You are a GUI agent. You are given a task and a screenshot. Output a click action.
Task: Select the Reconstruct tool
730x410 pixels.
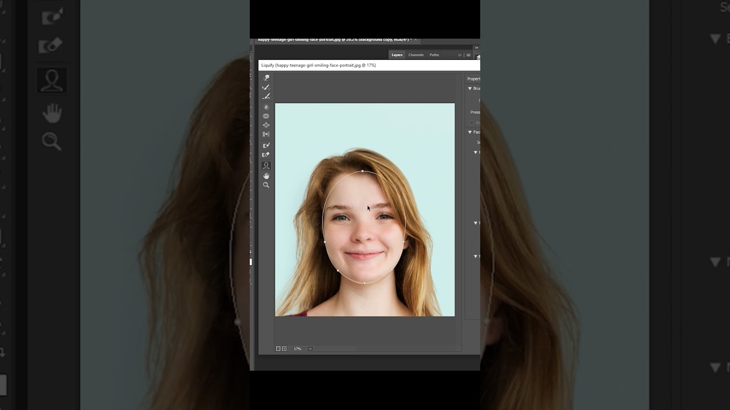click(x=266, y=87)
